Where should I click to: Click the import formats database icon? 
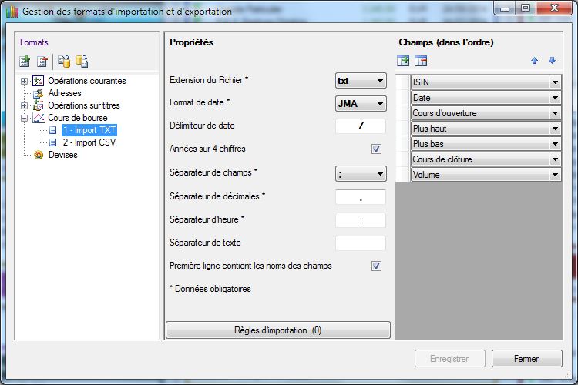click(65, 62)
